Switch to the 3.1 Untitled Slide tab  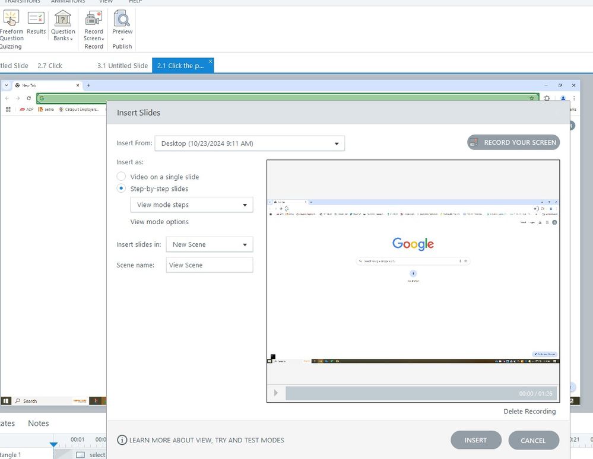click(x=122, y=66)
